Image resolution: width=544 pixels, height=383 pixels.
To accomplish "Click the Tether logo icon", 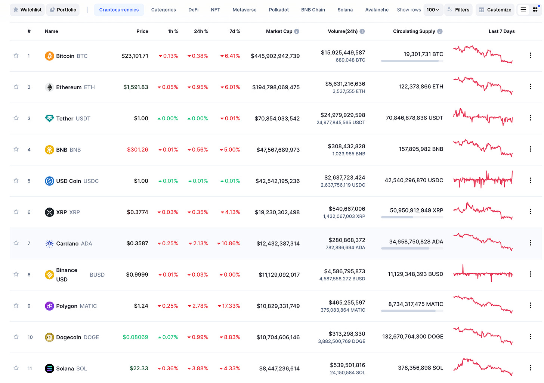I will coord(49,118).
